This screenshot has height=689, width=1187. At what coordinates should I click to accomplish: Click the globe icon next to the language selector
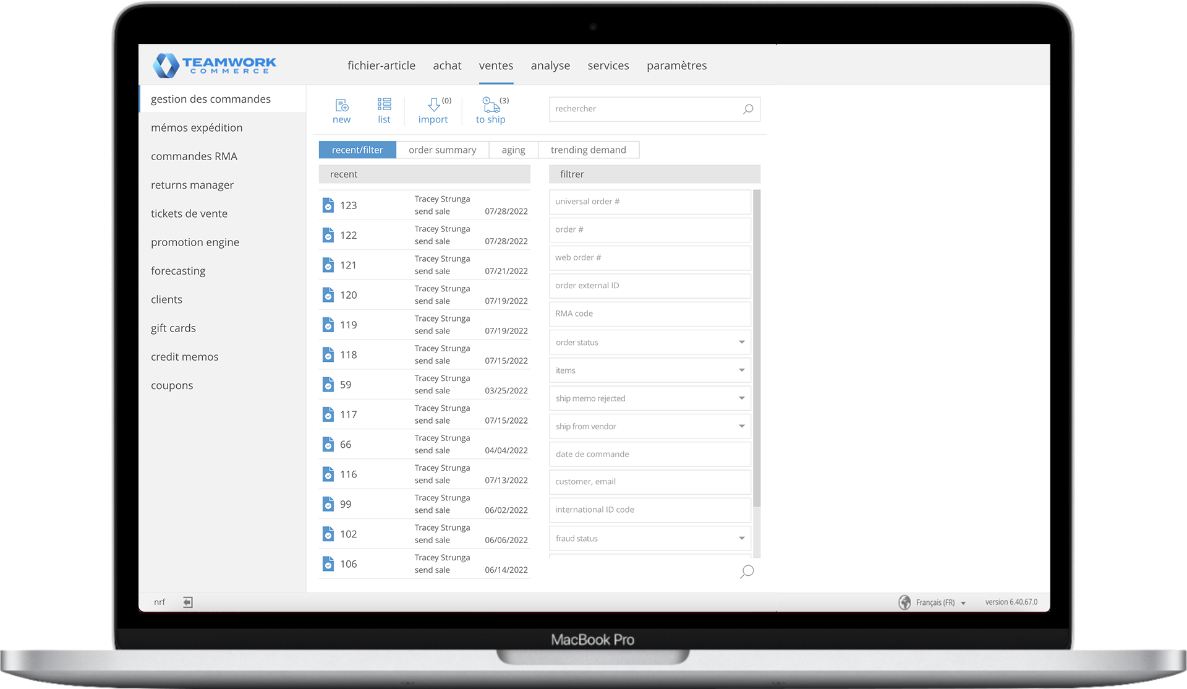pos(905,602)
